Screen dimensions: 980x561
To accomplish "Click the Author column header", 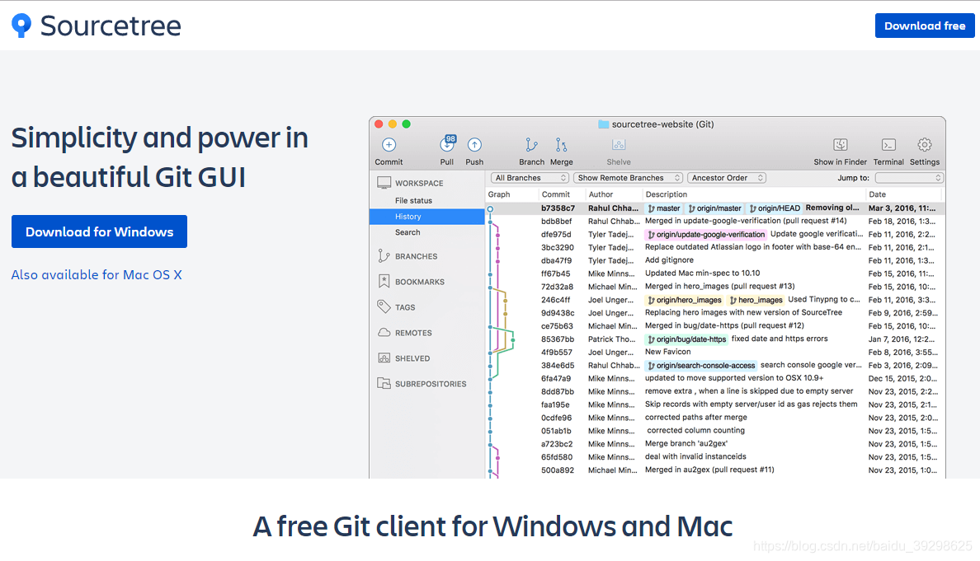I will [601, 194].
